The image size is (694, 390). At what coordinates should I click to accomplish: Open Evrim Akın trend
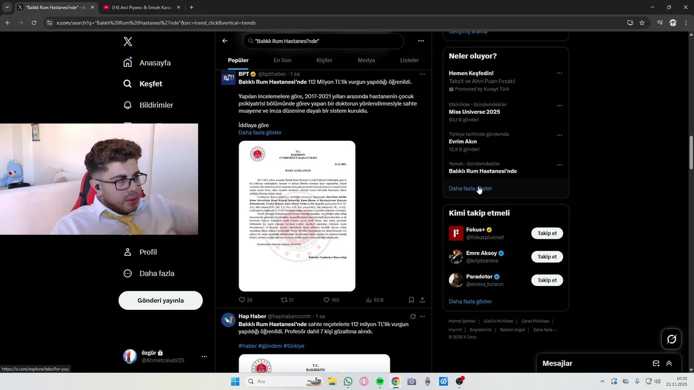click(x=462, y=142)
